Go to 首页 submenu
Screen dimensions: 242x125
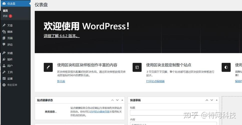click(5, 11)
